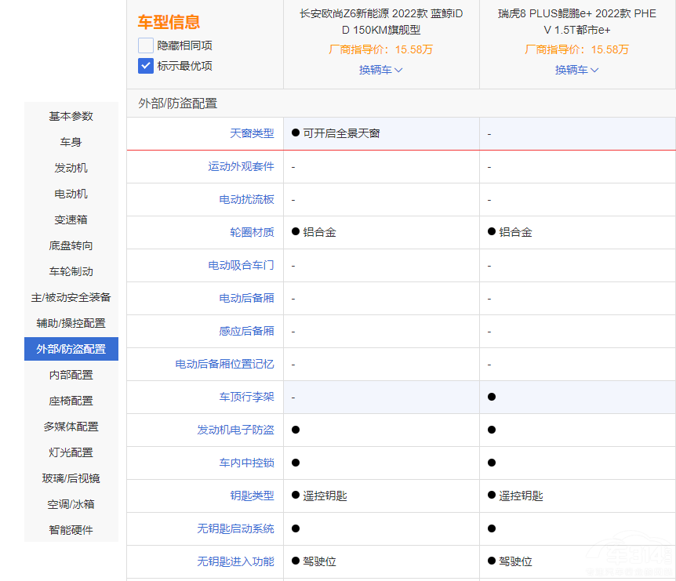Open 换车 dropdown for 瑞虎8 PLUS
Image resolution: width=676 pixels, height=581 pixels.
pos(577,70)
